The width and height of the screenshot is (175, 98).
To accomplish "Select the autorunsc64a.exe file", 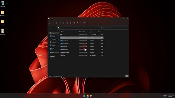I will (82, 53).
